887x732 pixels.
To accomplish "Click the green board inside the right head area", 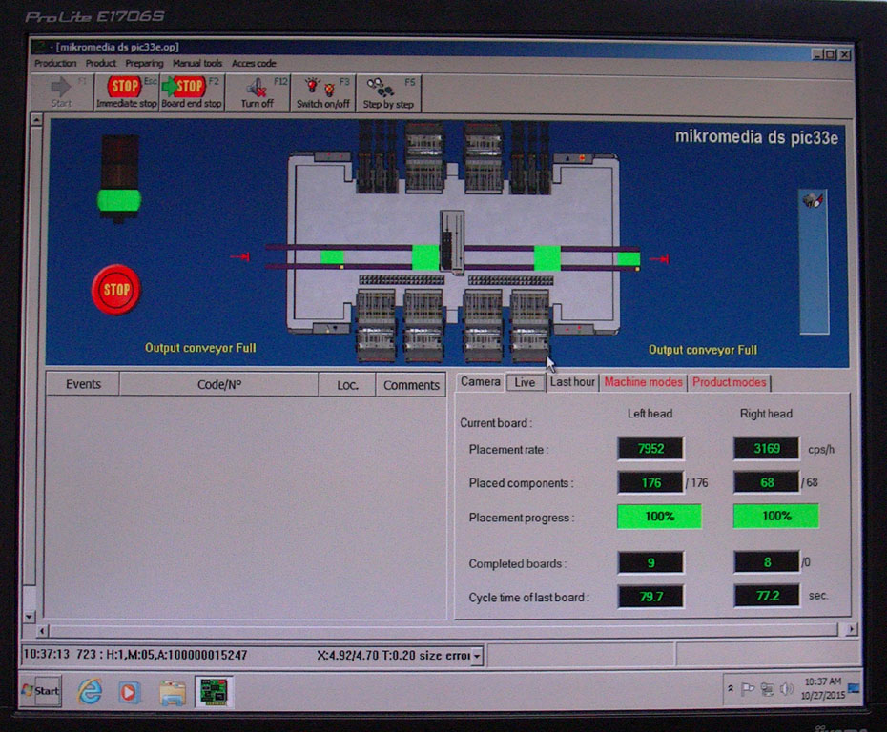I will 547,257.
